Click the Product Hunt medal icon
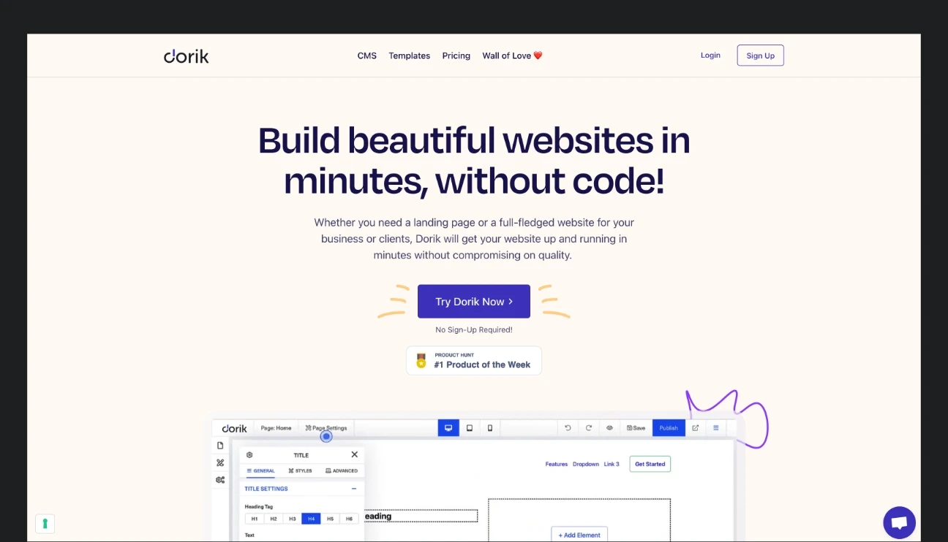 click(x=421, y=361)
